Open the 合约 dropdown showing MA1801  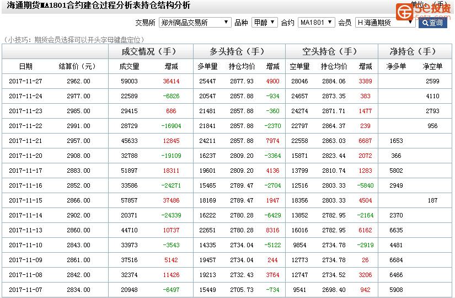pyautogui.click(x=317, y=23)
